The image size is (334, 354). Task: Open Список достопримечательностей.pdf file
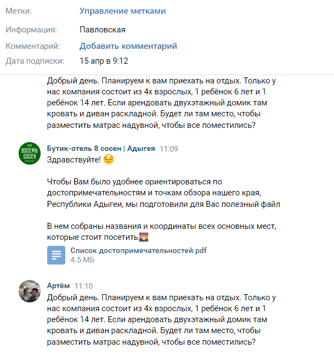pyautogui.click(x=138, y=250)
